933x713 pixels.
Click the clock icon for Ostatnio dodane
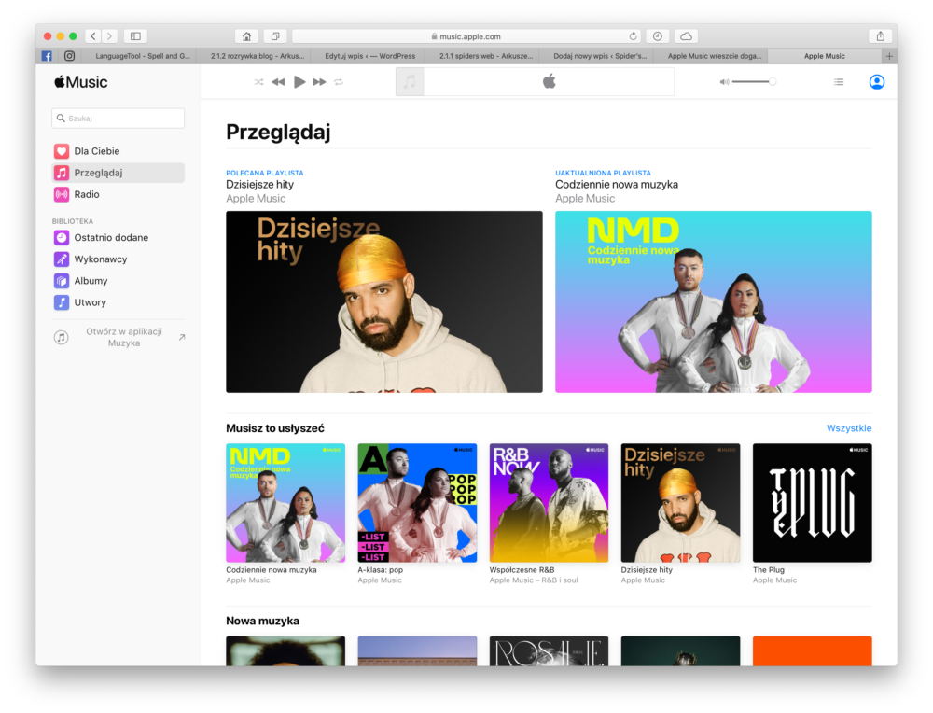tap(62, 237)
